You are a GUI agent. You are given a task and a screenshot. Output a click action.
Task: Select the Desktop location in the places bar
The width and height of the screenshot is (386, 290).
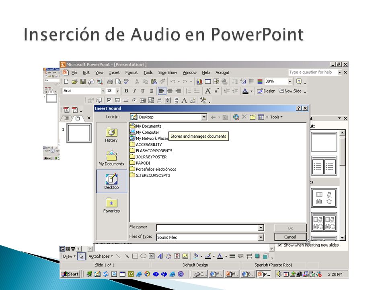[x=111, y=182]
